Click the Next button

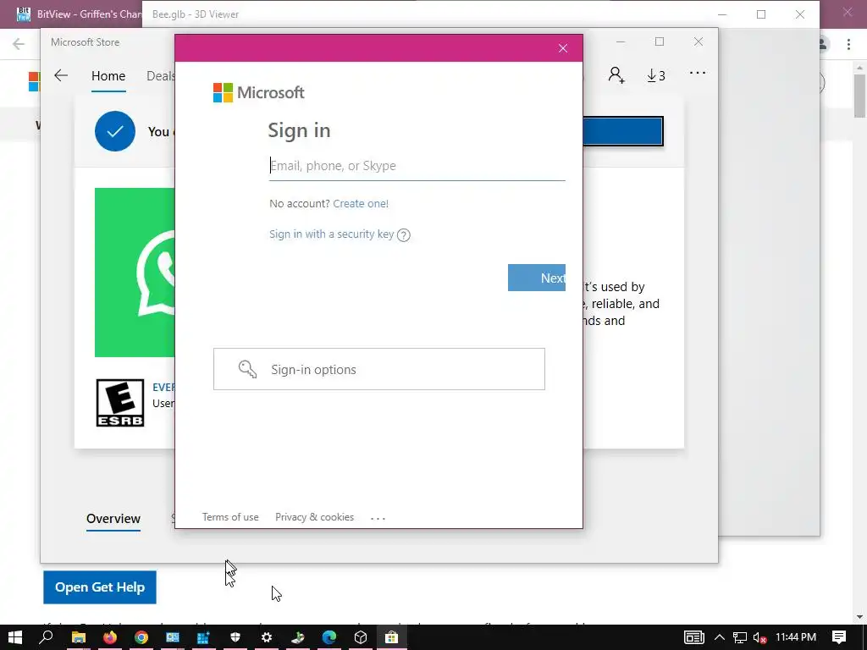click(536, 278)
